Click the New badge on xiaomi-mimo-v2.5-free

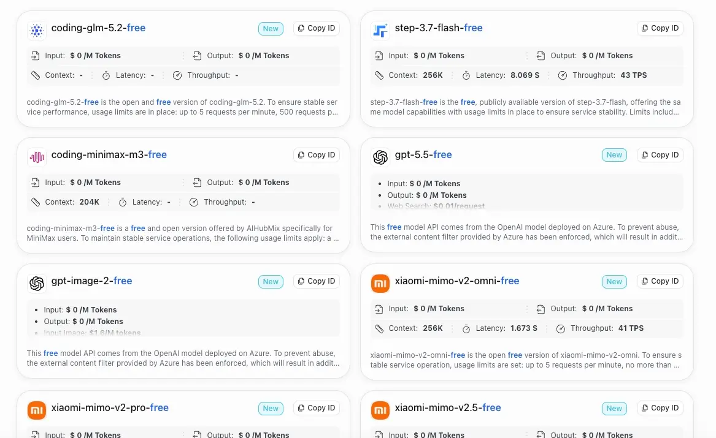point(614,409)
